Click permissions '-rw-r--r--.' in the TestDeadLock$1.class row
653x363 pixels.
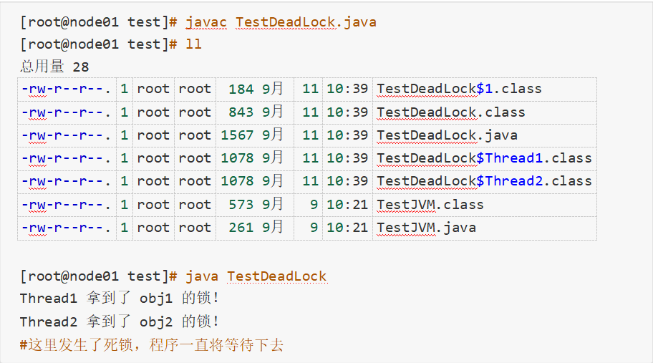66,89
